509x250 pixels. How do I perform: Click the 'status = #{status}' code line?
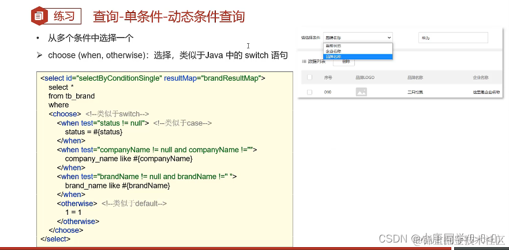click(x=94, y=132)
